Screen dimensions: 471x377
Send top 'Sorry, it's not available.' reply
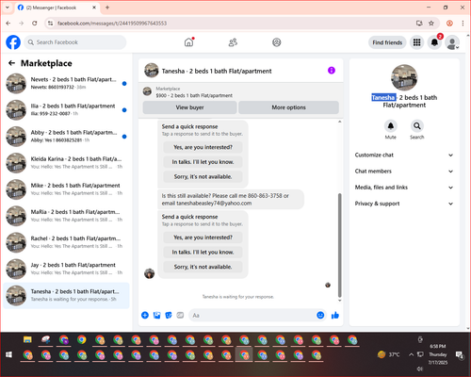coord(203,176)
